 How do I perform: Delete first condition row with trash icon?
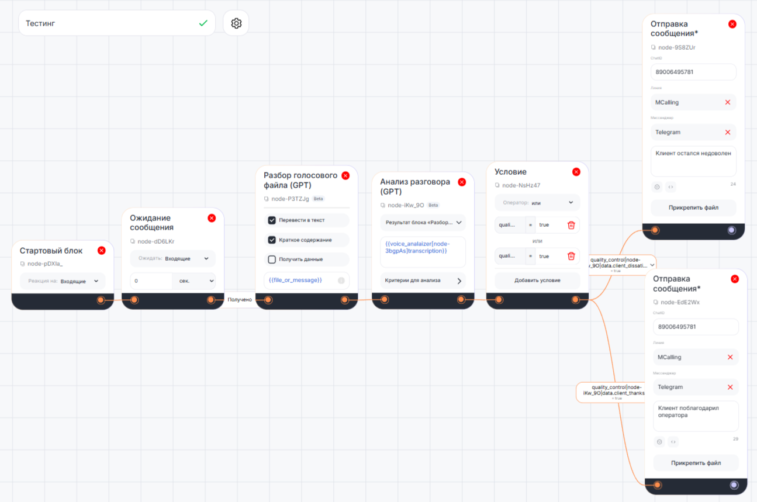tap(571, 225)
